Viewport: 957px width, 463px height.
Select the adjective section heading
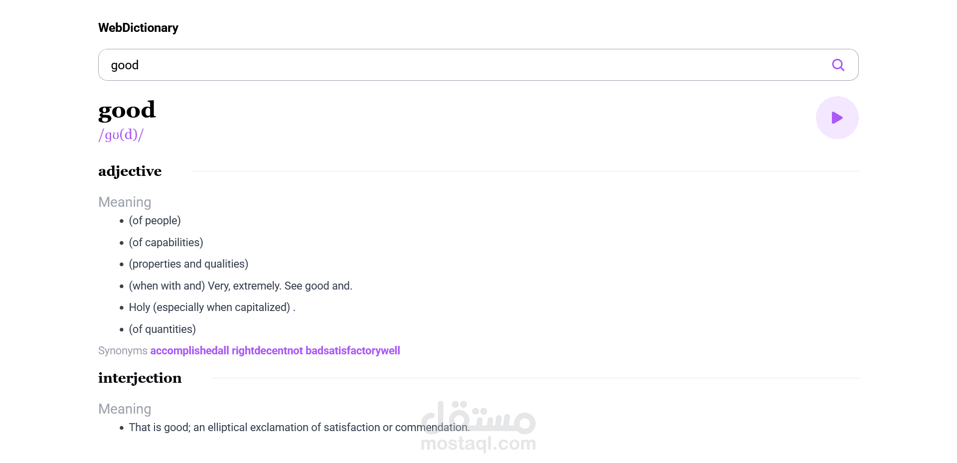tap(130, 171)
